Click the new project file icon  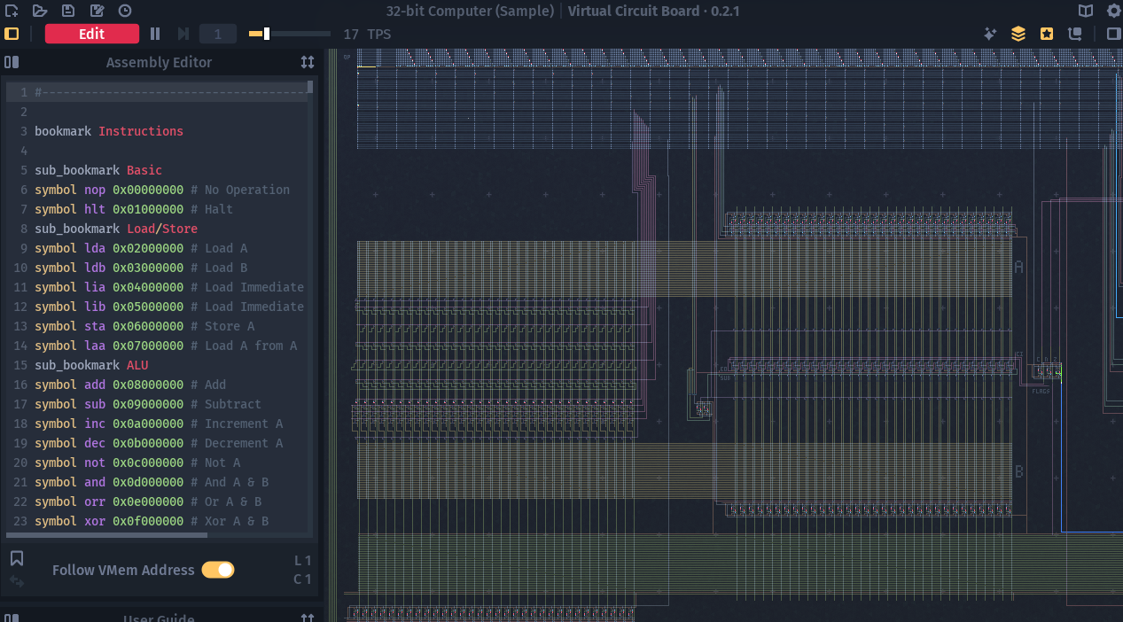click(12, 11)
